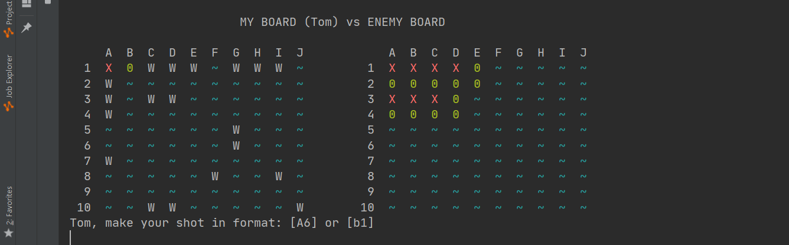Image resolution: width=789 pixels, height=245 pixels.
Task: Click column header A of enemy board
Action: pyautogui.click(x=392, y=53)
